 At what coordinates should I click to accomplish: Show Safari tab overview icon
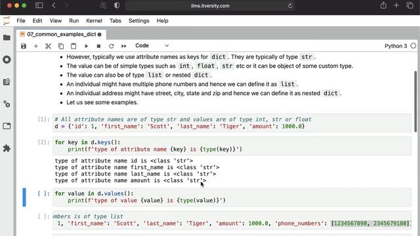coord(409,5)
